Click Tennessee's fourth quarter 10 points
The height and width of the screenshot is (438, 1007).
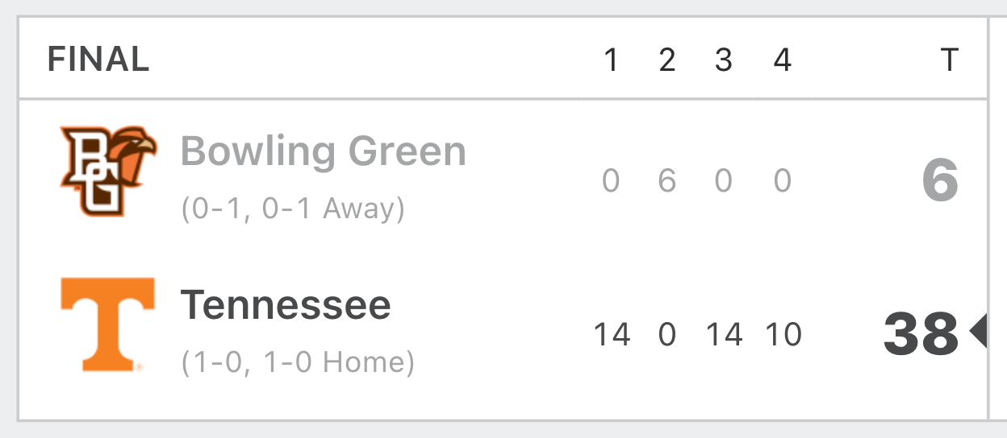pyautogui.click(x=783, y=333)
